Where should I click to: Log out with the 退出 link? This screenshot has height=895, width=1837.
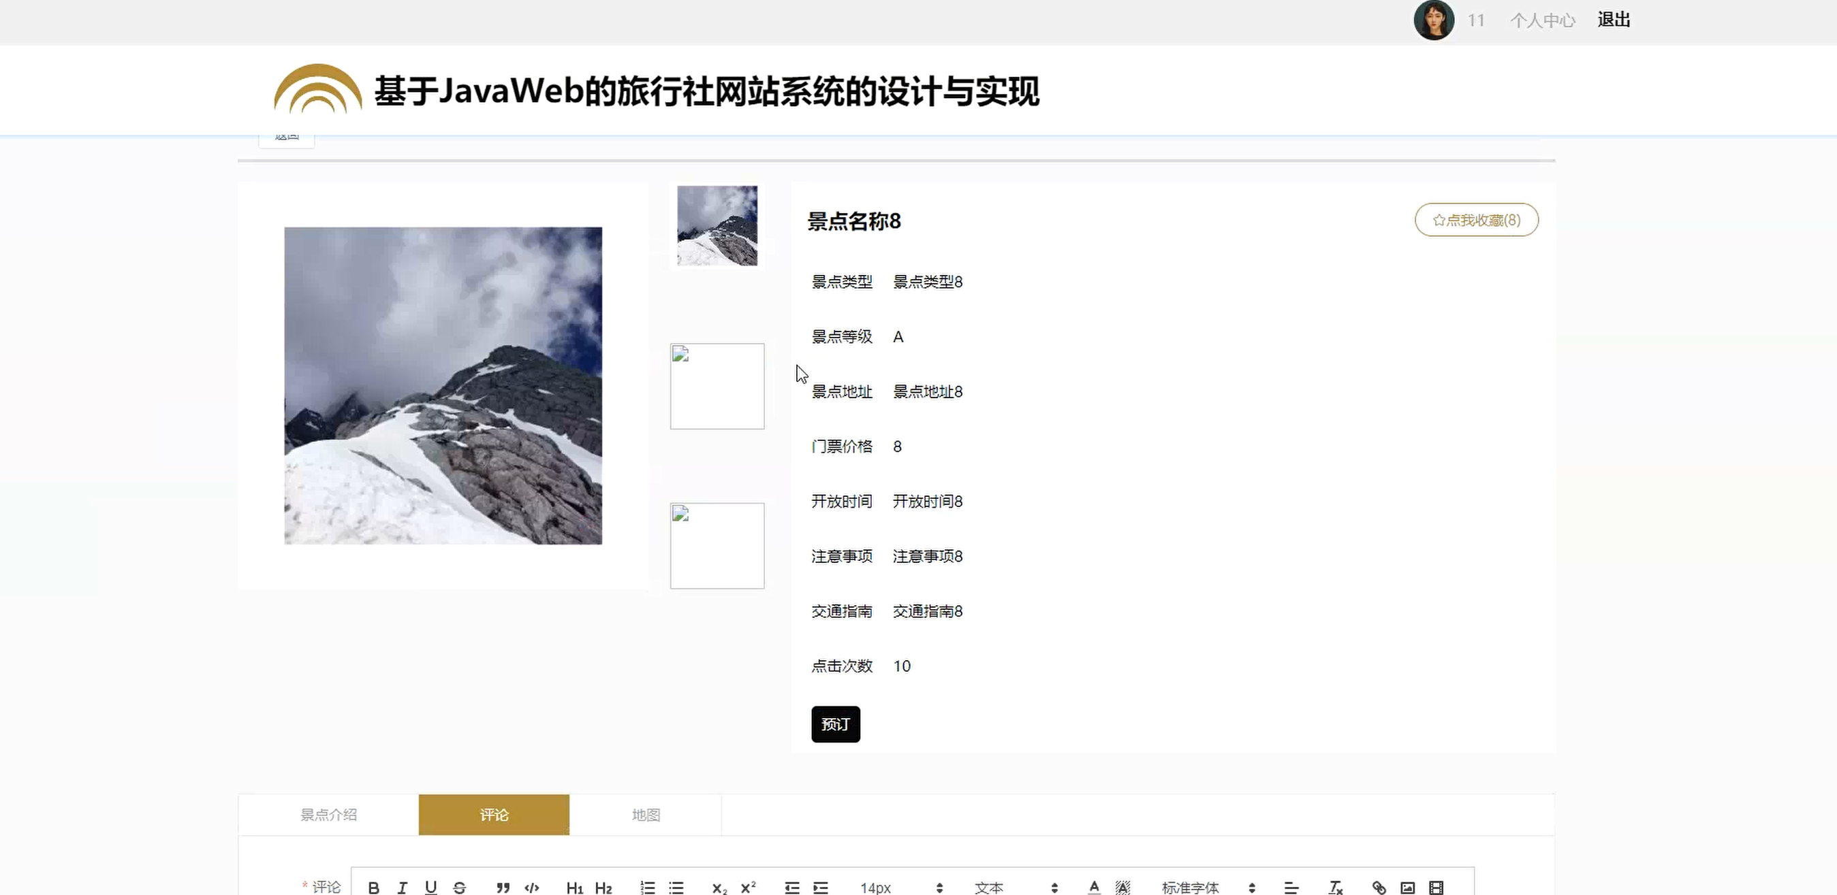(x=1613, y=20)
